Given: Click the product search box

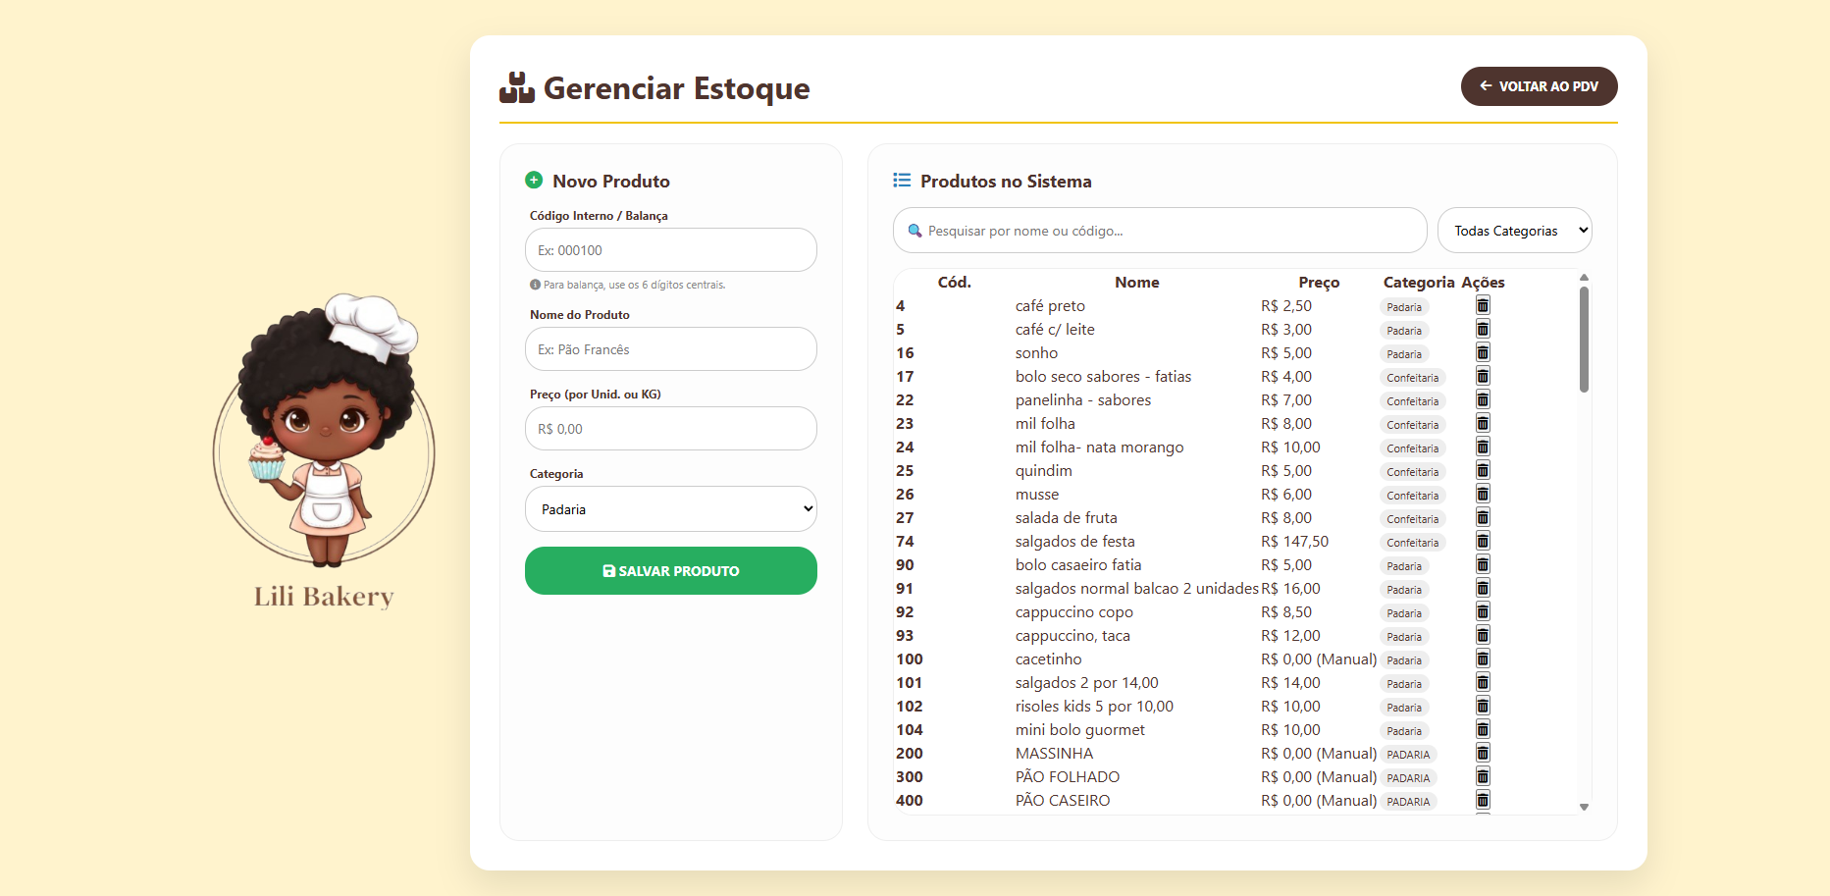Looking at the screenshot, I should point(1160,231).
